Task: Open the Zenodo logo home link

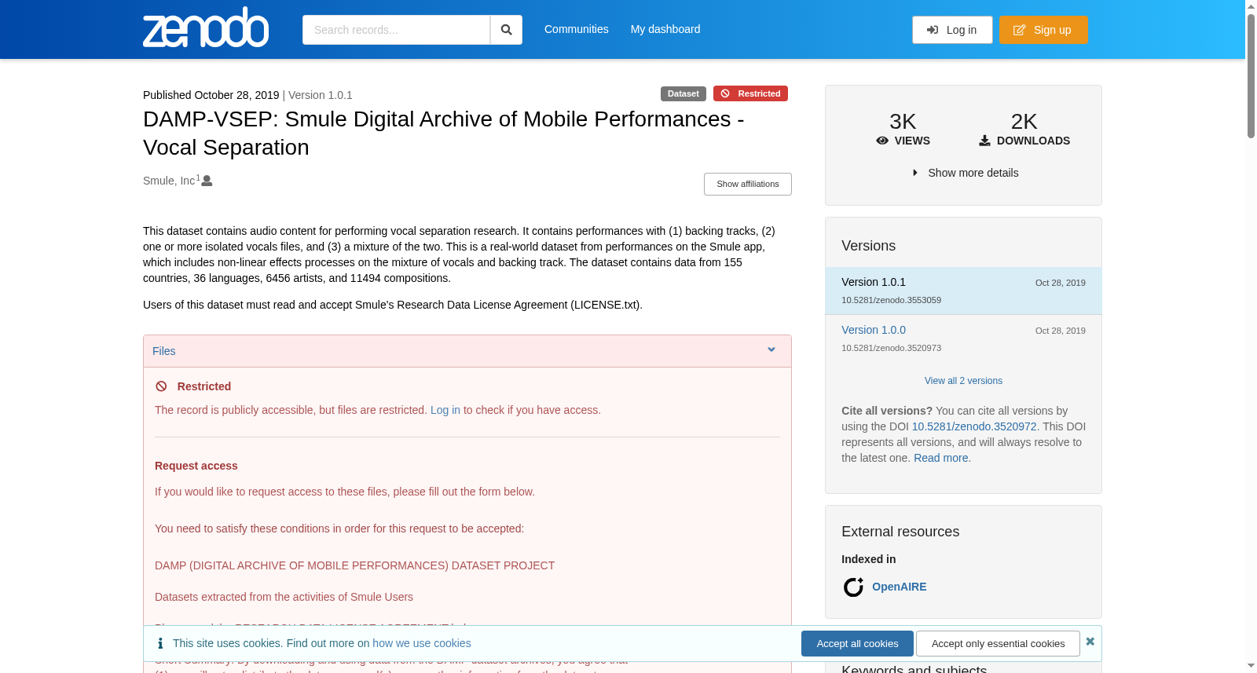Action: (206, 27)
